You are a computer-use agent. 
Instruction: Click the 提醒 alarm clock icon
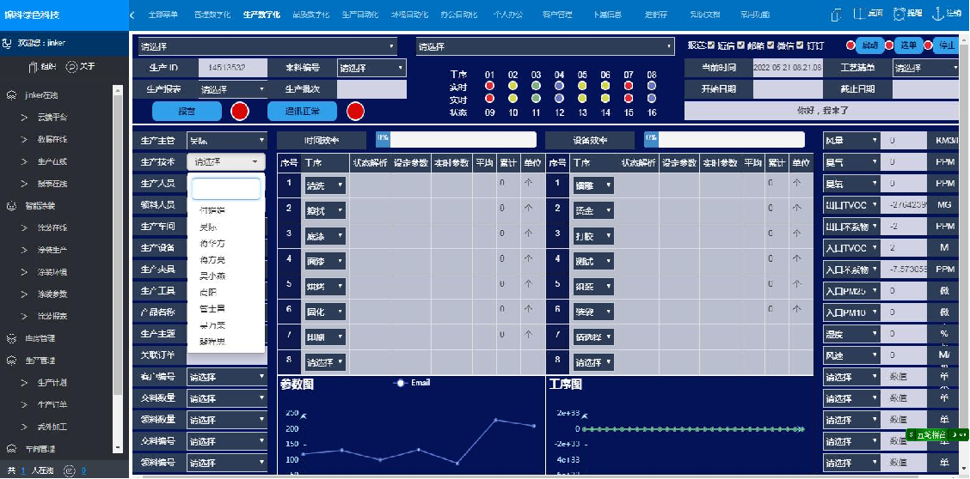pos(899,14)
